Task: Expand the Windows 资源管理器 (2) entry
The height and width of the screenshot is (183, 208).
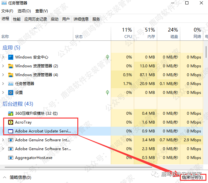Action: click(x=3, y=66)
